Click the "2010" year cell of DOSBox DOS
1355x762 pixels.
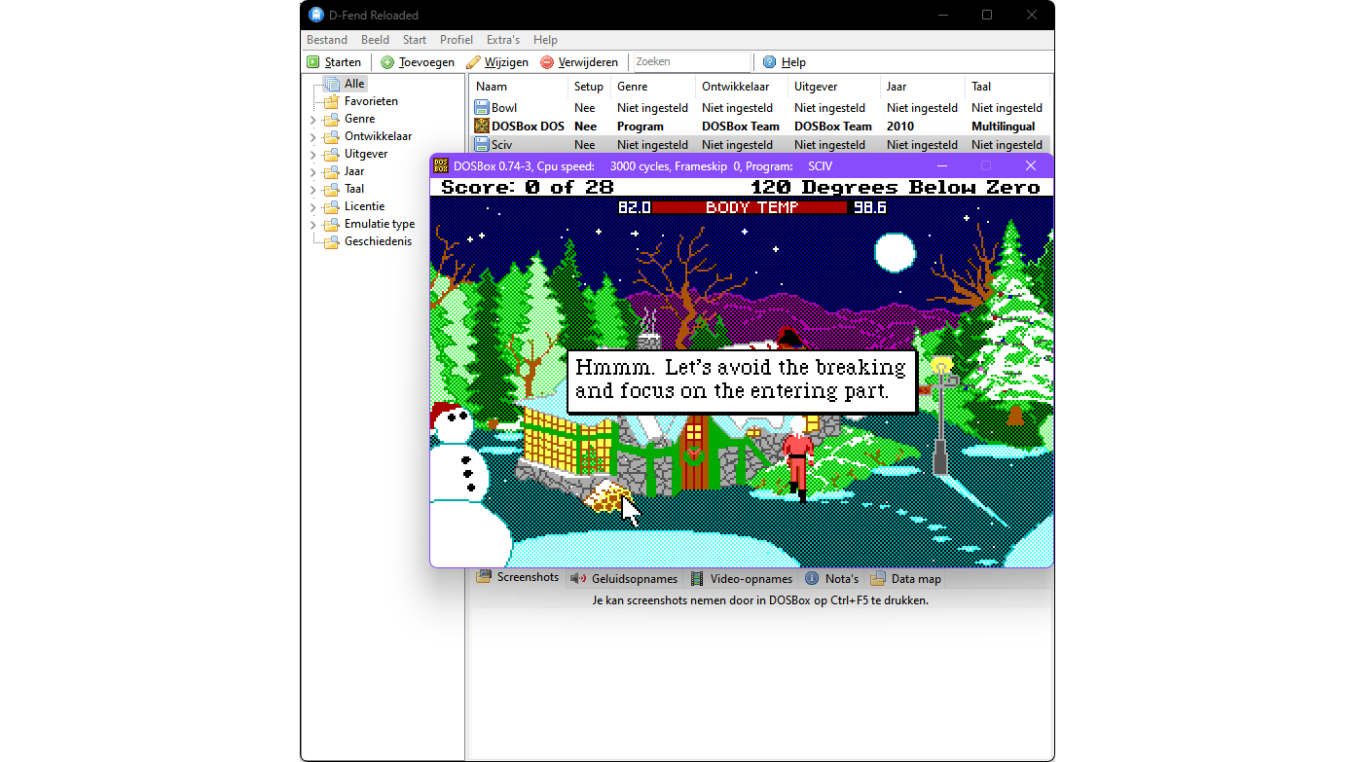pos(900,127)
